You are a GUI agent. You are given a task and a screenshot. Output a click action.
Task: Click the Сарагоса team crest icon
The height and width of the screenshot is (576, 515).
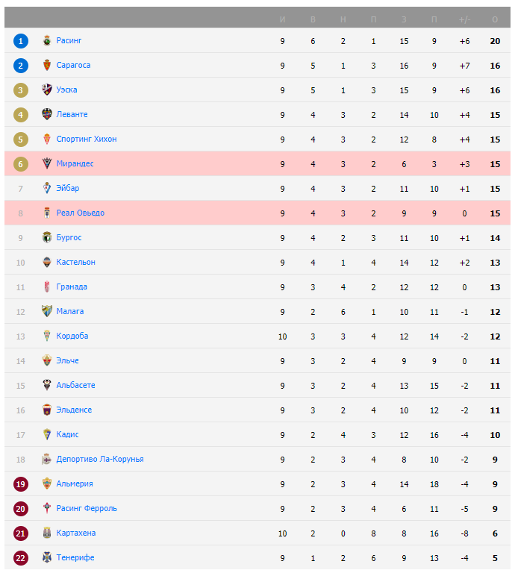click(46, 65)
